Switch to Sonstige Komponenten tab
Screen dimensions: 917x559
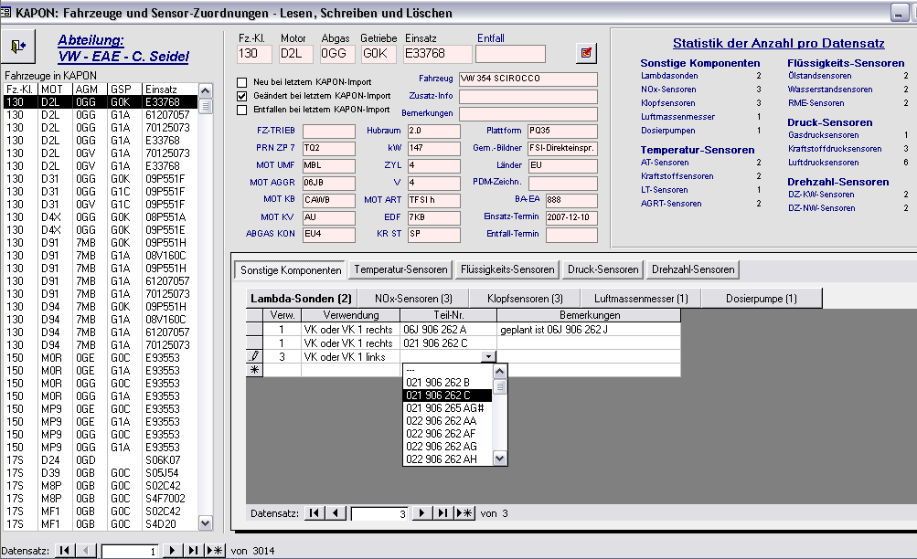point(291,269)
